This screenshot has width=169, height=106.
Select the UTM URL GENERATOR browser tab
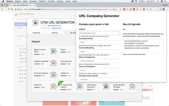23,5
